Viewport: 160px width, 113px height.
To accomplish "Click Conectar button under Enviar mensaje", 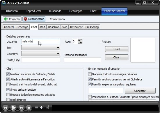I will pyautogui.click(x=140, y=91).
